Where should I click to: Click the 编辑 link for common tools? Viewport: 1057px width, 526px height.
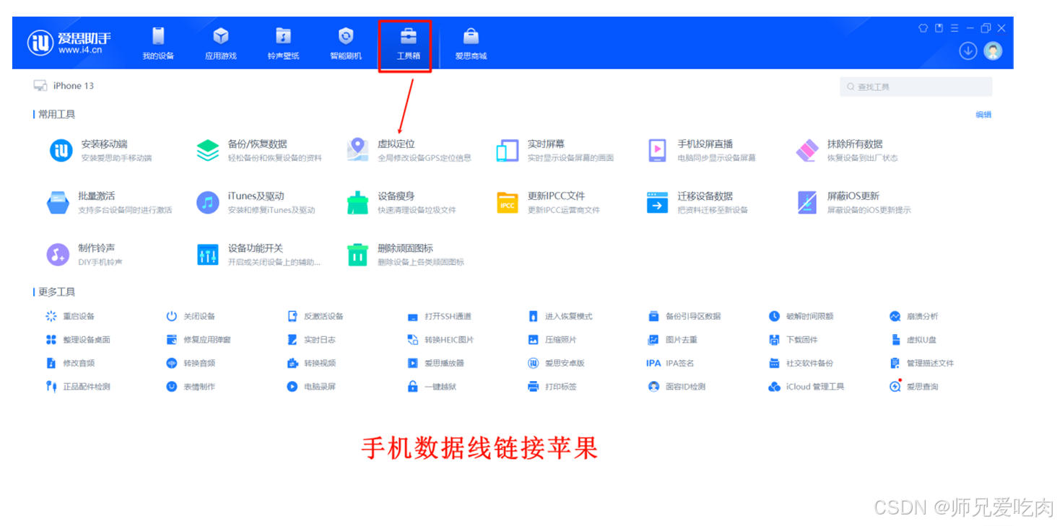(983, 115)
